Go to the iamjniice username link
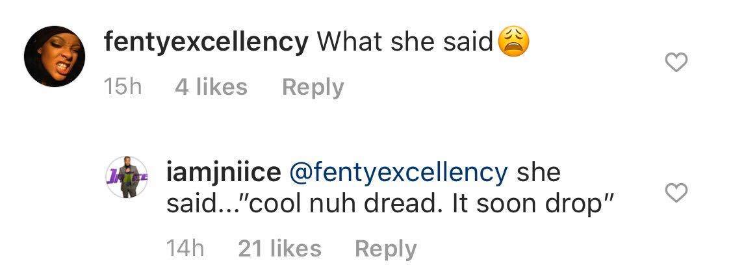The height and width of the screenshot is (274, 731). pyautogui.click(x=224, y=173)
